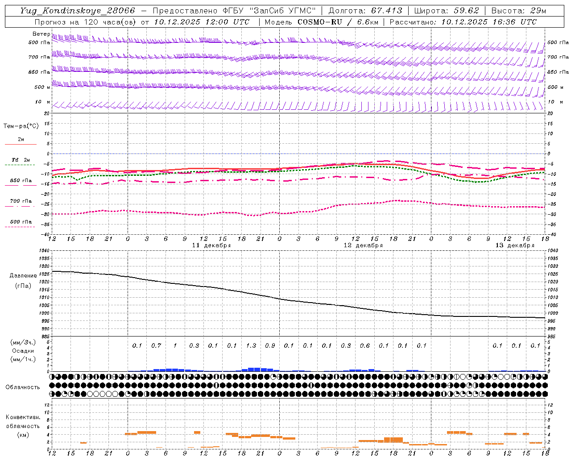Click the station title Yug_Kondinskoye_28066
Screen dimensions: 571x457
[x=77, y=11]
